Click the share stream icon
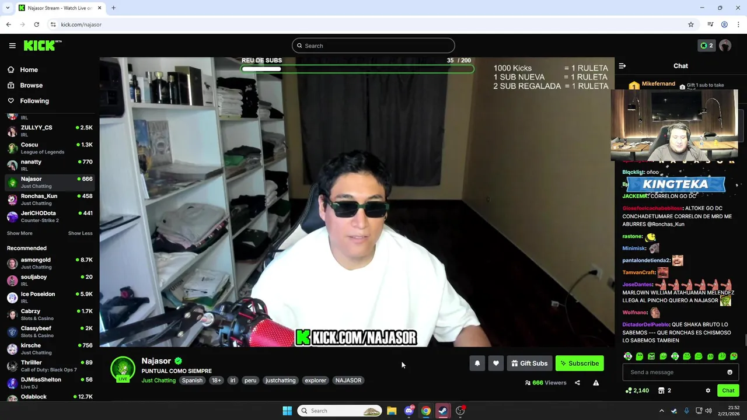This screenshot has height=420, width=747. pyautogui.click(x=577, y=383)
